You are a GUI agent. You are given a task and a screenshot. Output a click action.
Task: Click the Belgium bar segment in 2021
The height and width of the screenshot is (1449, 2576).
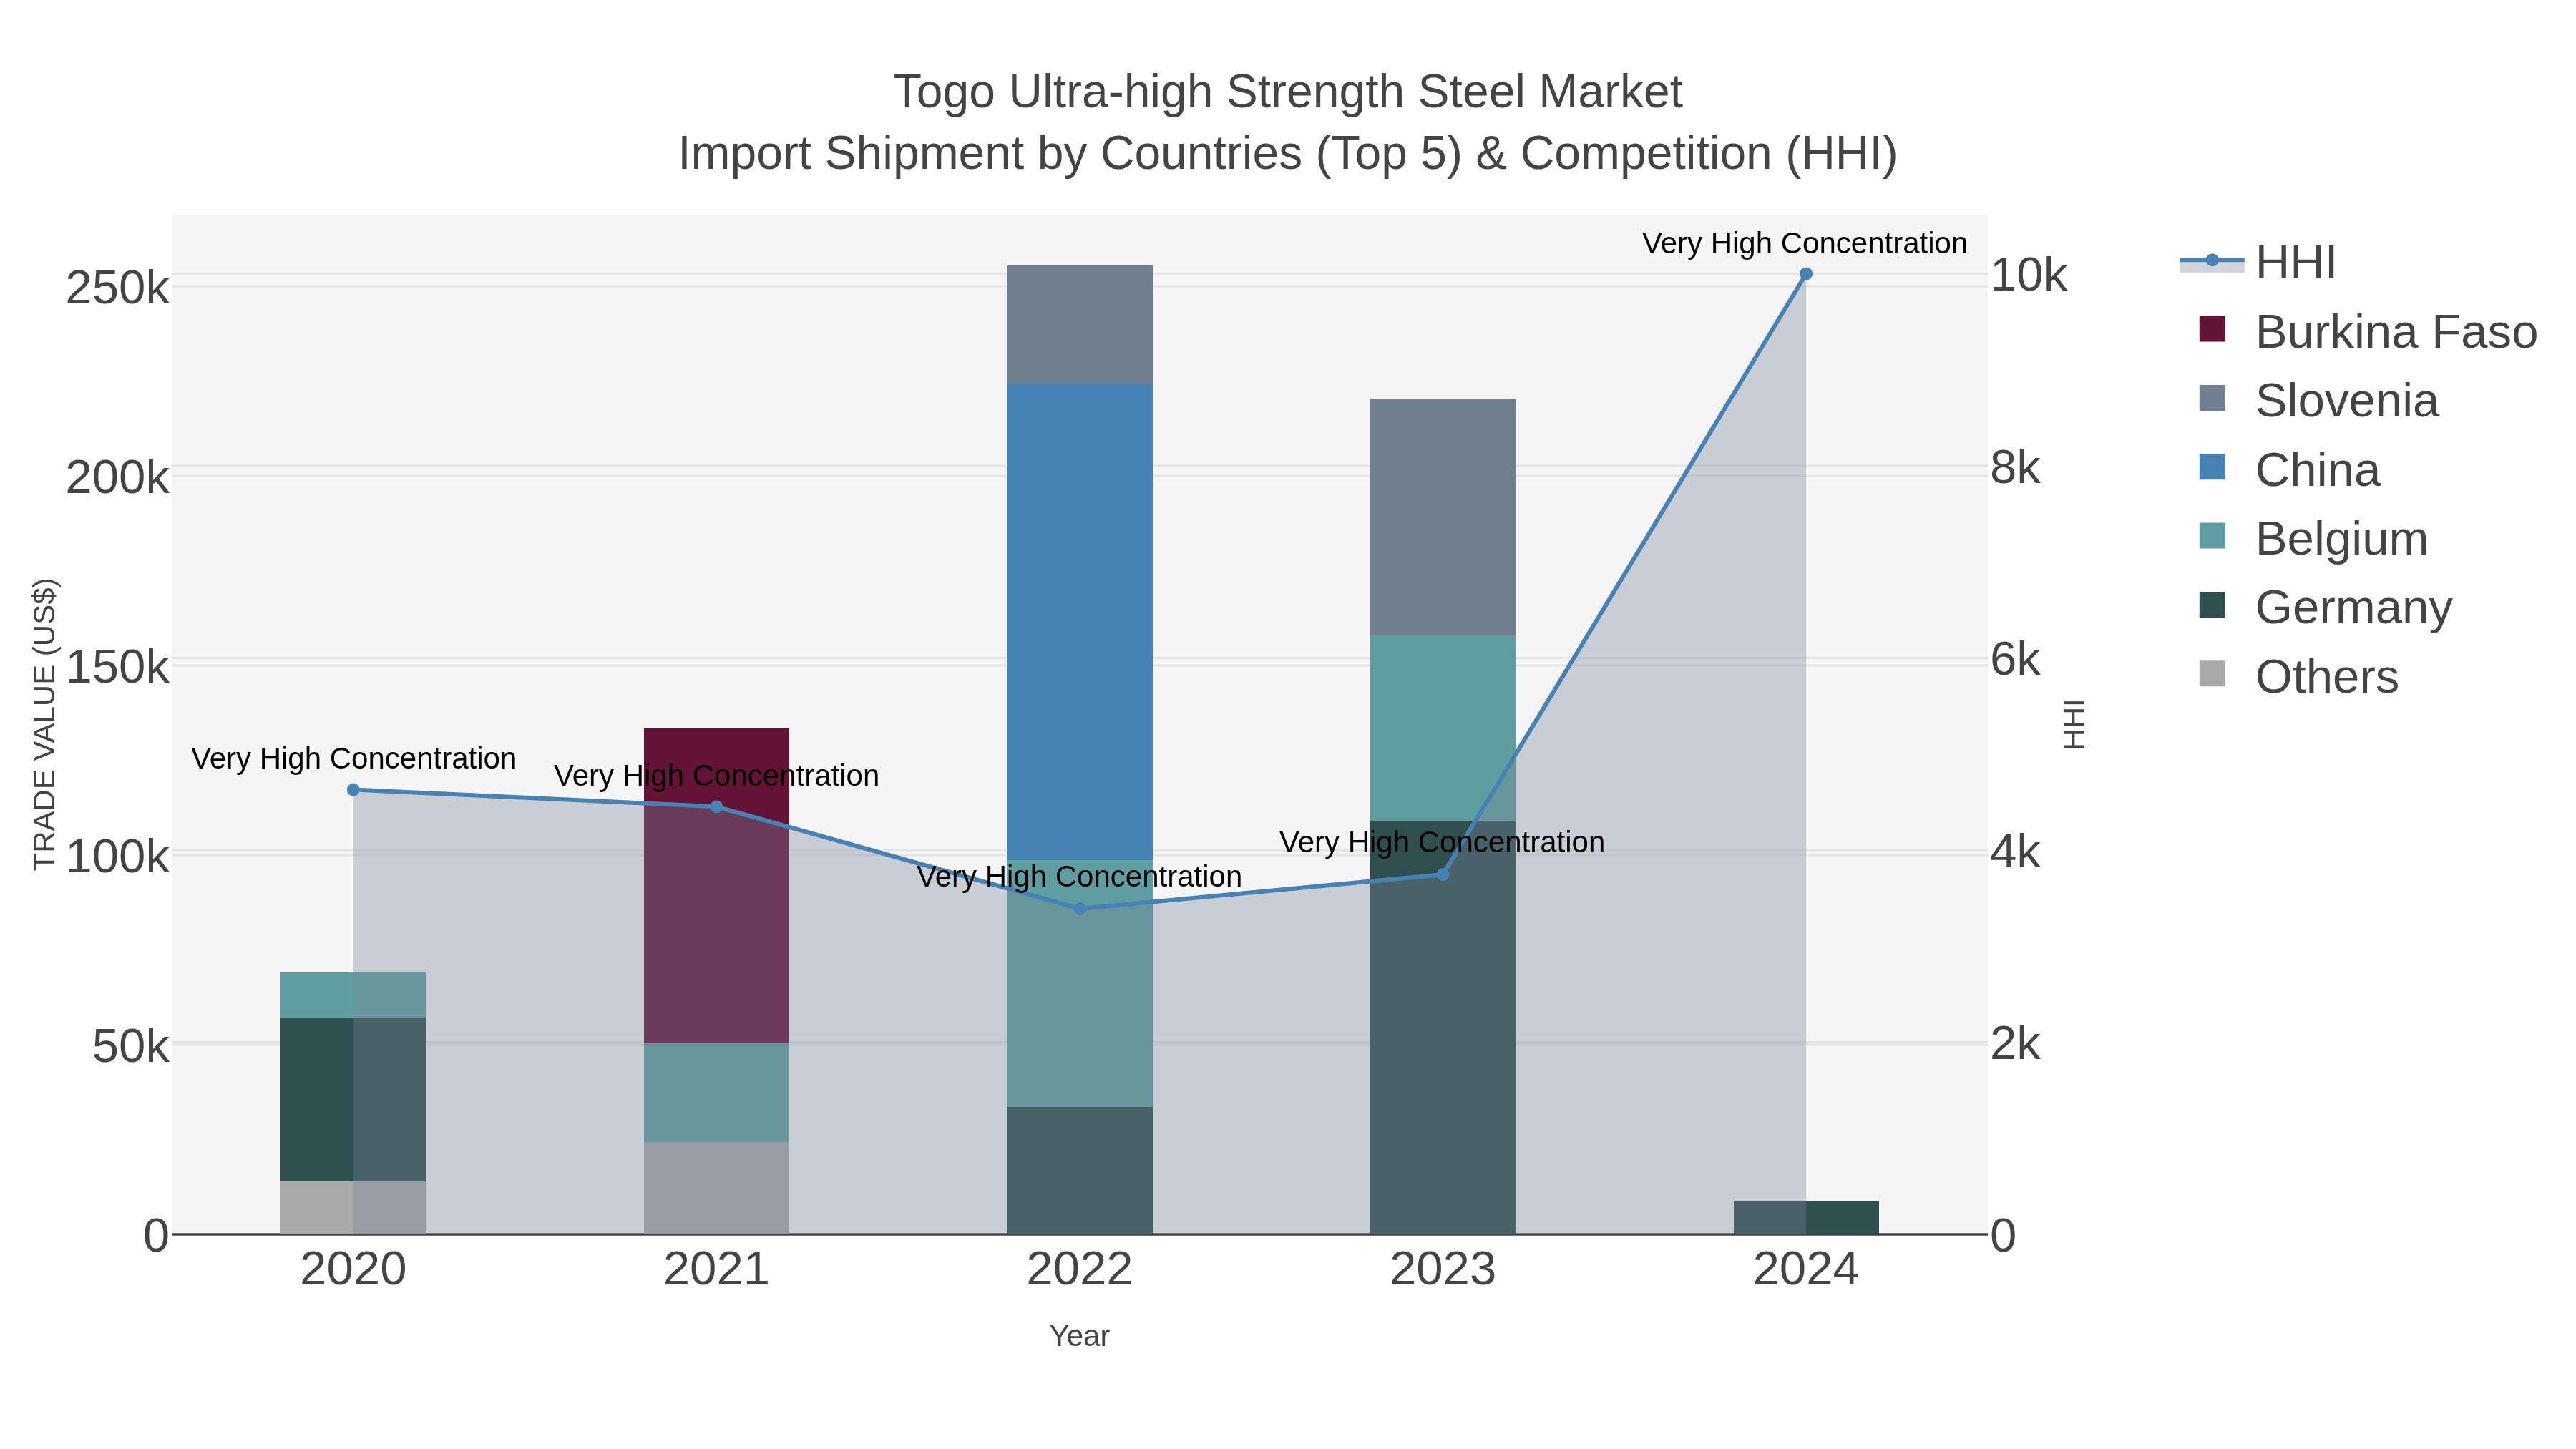[716, 1093]
